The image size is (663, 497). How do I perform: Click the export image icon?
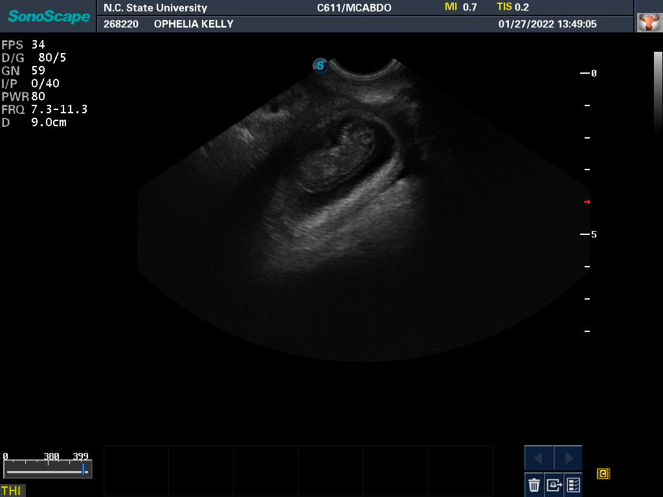[554, 484]
